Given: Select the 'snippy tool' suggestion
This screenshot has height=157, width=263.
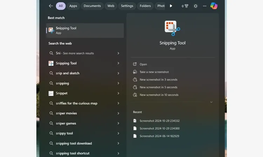Looking at the screenshot, I should point(85,134).
